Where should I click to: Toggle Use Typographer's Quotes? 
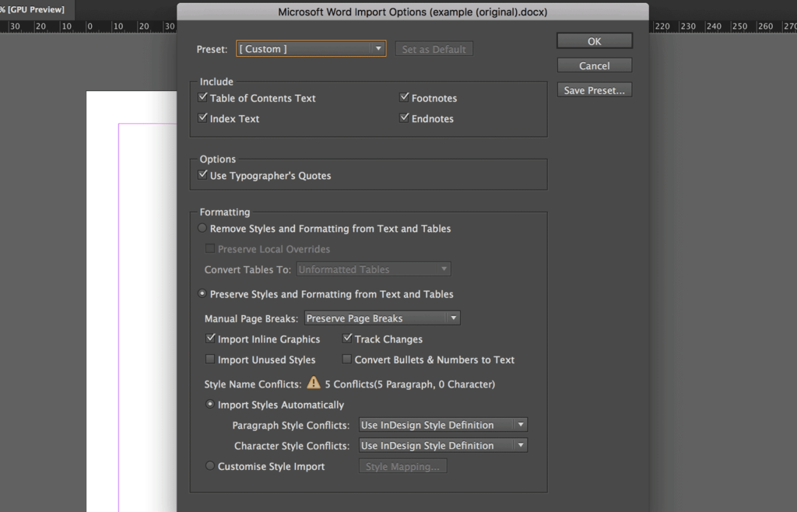pyautogui.click(x=203, y=174)
